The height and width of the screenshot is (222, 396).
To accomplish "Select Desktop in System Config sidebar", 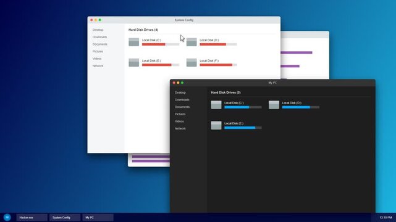I will pos(98,30).
